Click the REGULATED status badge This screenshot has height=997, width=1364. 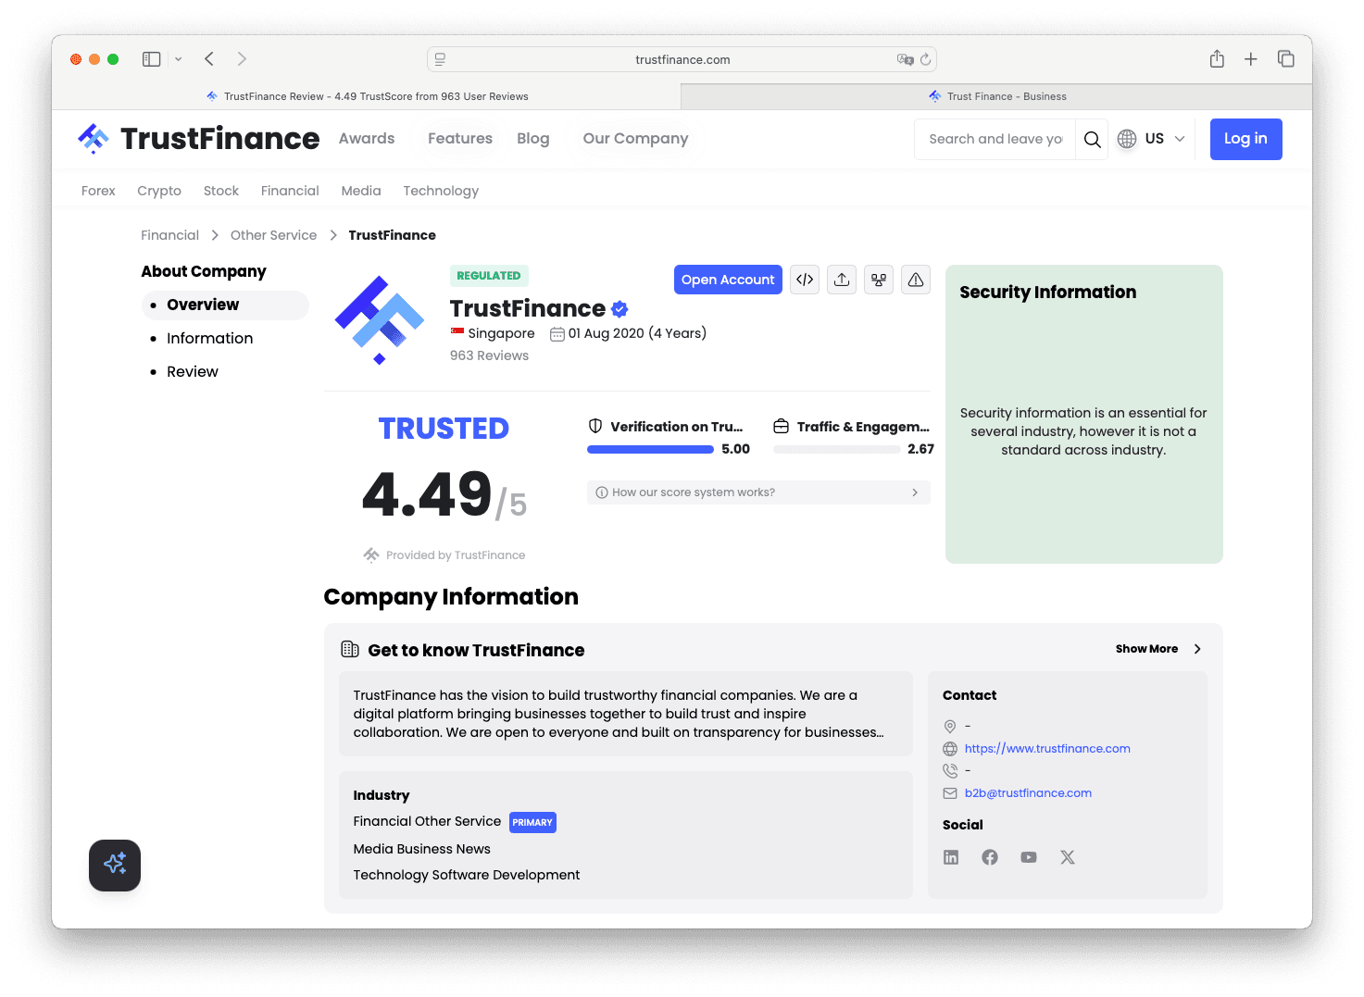(489, 276)
